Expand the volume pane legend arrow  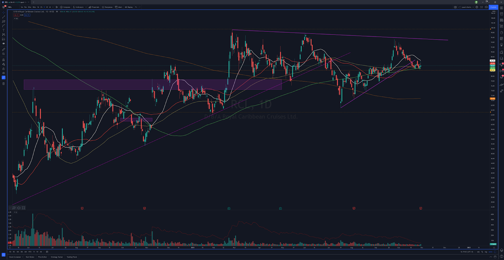[15, 212]
